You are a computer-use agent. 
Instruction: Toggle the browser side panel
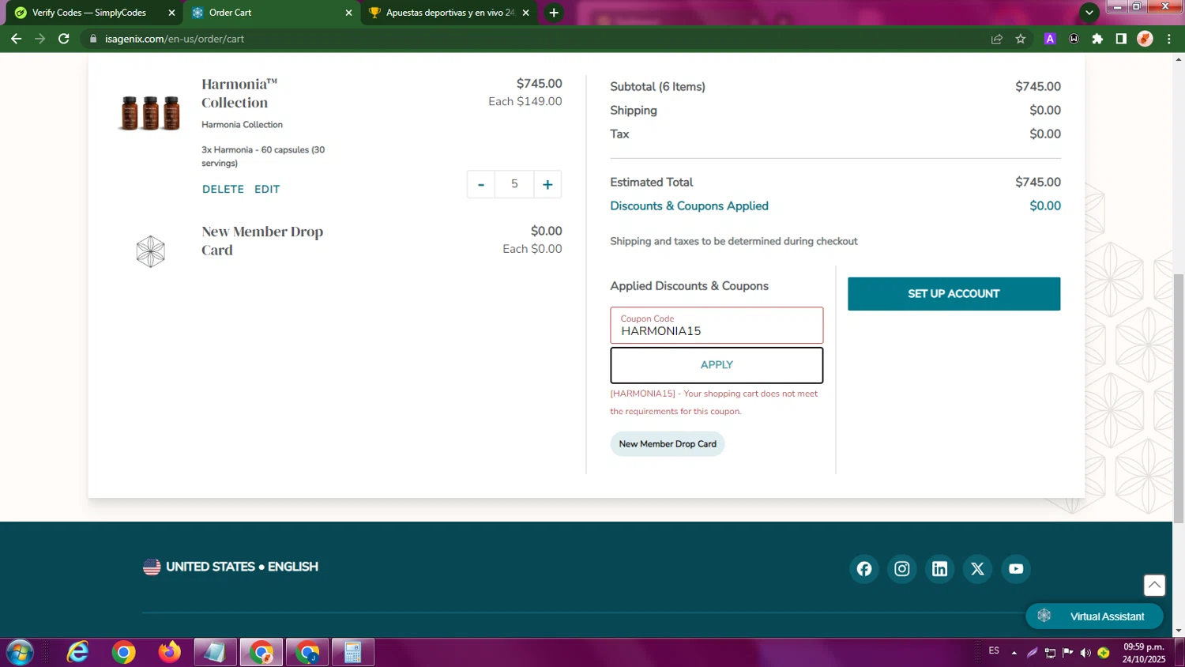click(1121, 39)
